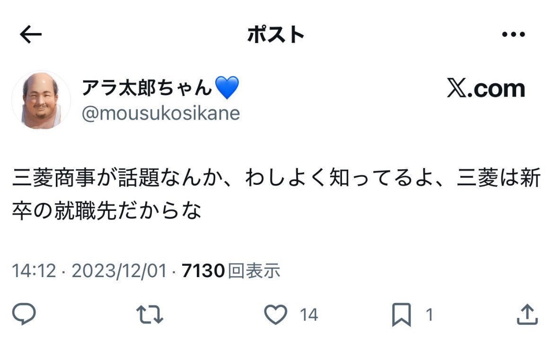Tap the blue heart emoji beside the name
553x340 pixels.
coord(227,88)
